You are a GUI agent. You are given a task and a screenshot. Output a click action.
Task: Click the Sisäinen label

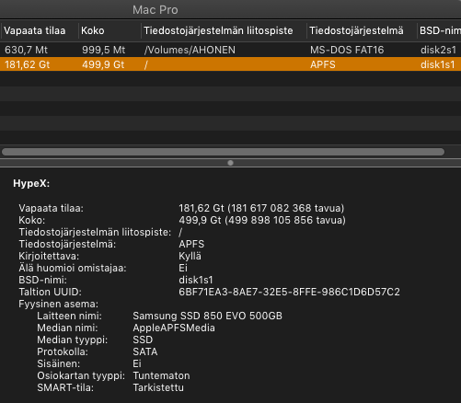(x=59, y=363)
